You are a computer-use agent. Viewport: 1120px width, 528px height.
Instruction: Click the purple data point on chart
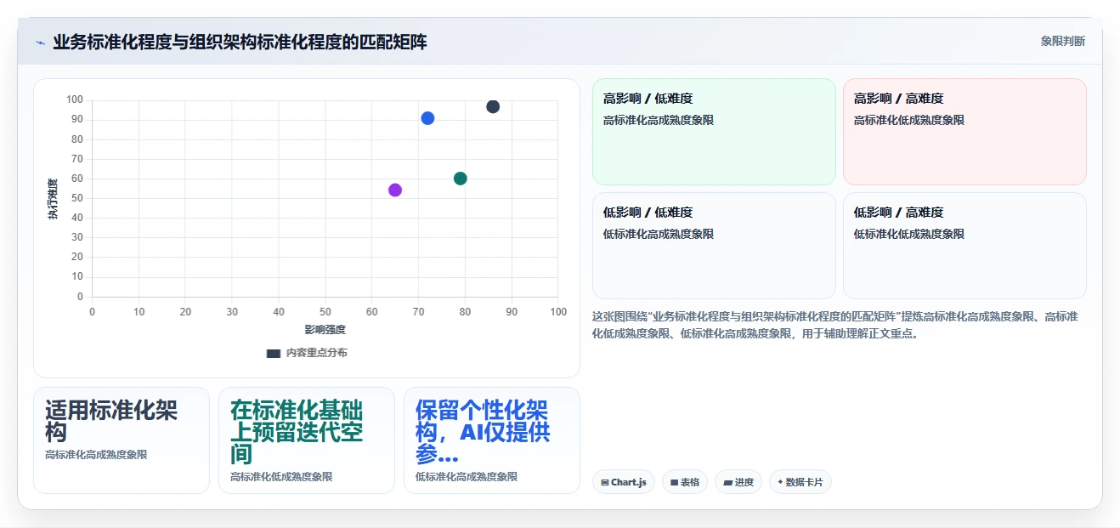click(x=395, y=190)
